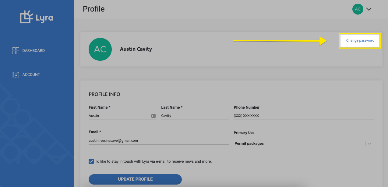Click contact card icon in First Name field

coord(153,116)
